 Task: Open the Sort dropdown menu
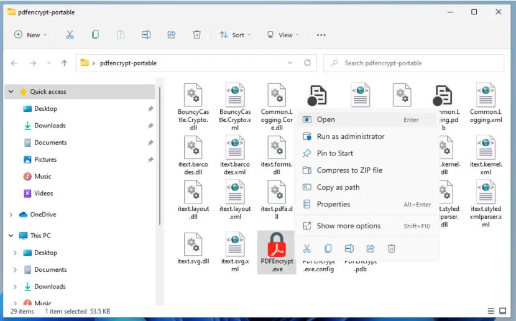[235, 35]
